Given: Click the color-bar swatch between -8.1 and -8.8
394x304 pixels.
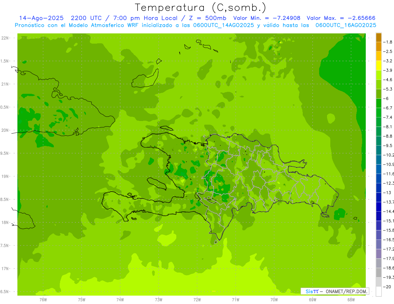Looking at the screenshot, I should pos(379,131).
